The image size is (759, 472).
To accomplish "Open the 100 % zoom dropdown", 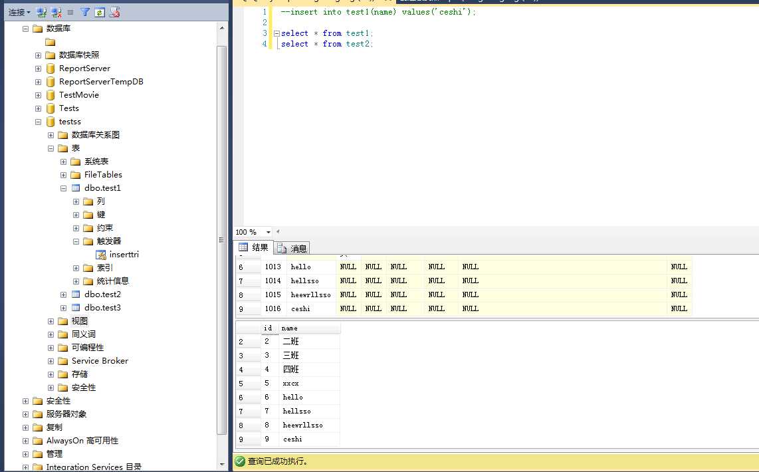I will (x=268, y=233).
